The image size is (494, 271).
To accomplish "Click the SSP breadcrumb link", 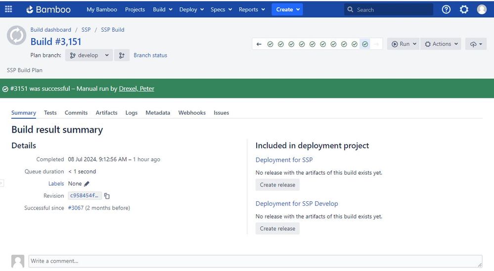I will coord(86,30).
